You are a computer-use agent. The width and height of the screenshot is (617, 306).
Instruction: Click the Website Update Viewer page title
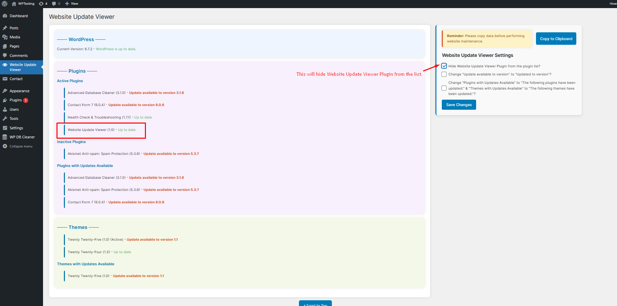click(x=82, y=17)
